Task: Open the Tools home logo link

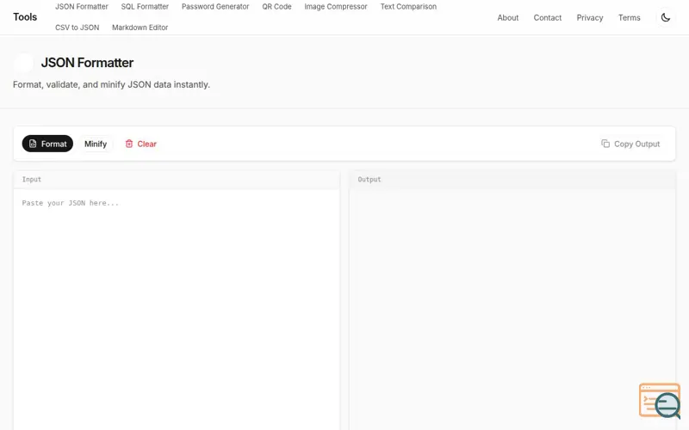Action: [x=25, y=17]
